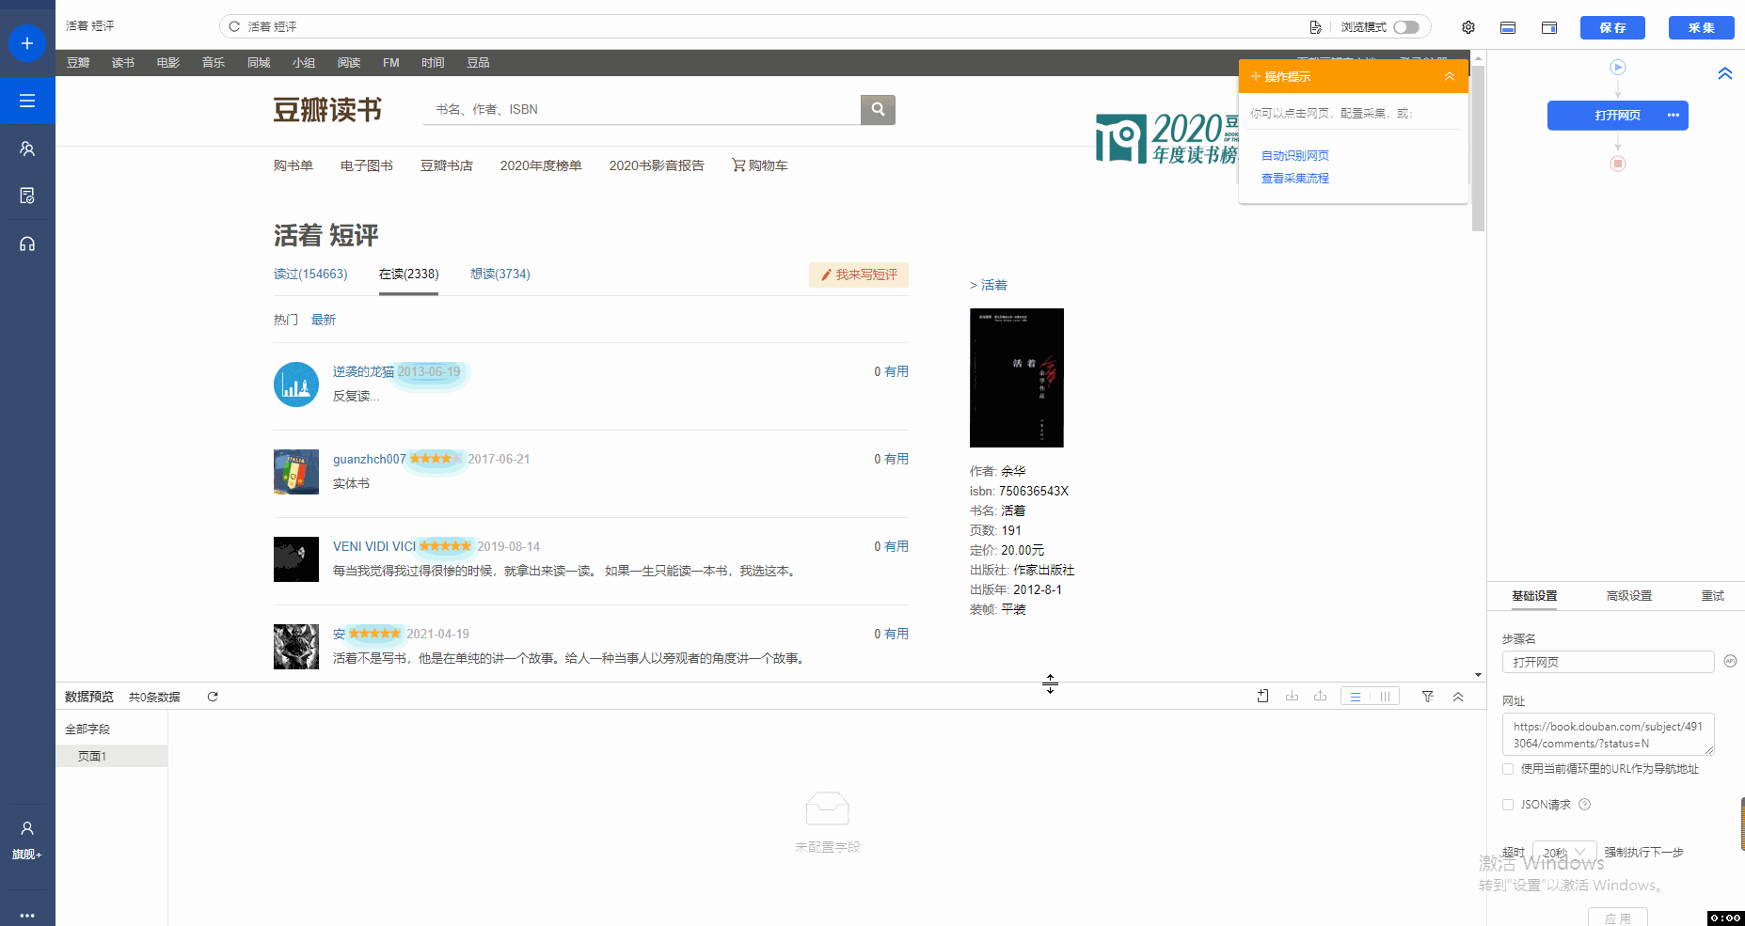Refresh the data preview

pos(213,697)
